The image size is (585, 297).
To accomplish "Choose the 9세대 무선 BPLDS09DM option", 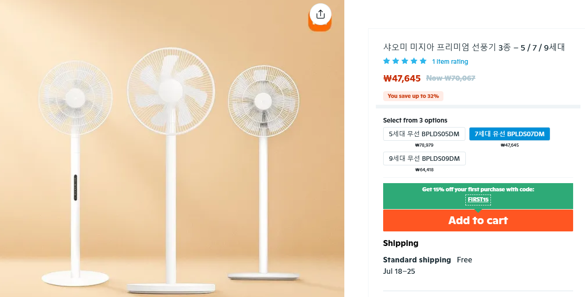I will (x=424, y=159).
